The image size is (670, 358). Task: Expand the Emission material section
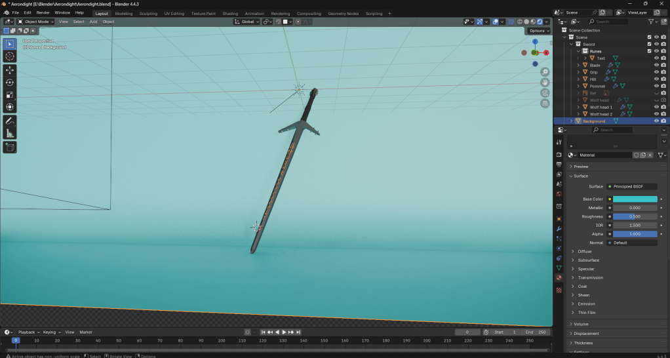586,304
